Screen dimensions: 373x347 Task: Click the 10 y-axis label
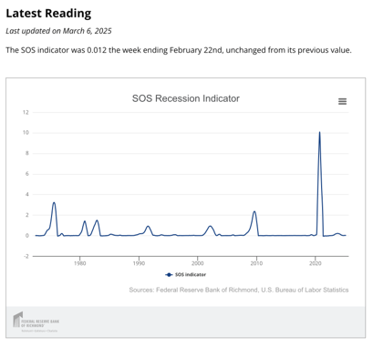26,133
